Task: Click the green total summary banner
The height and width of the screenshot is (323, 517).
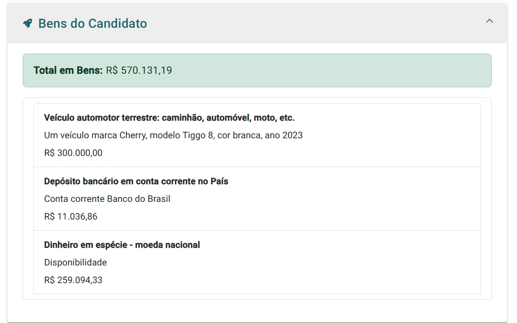Action: click(x=257, y=70)
